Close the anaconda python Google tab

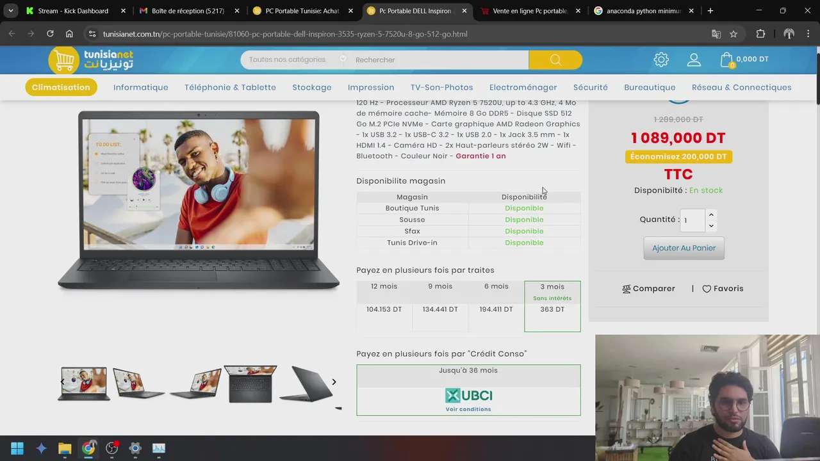[691, 11]
